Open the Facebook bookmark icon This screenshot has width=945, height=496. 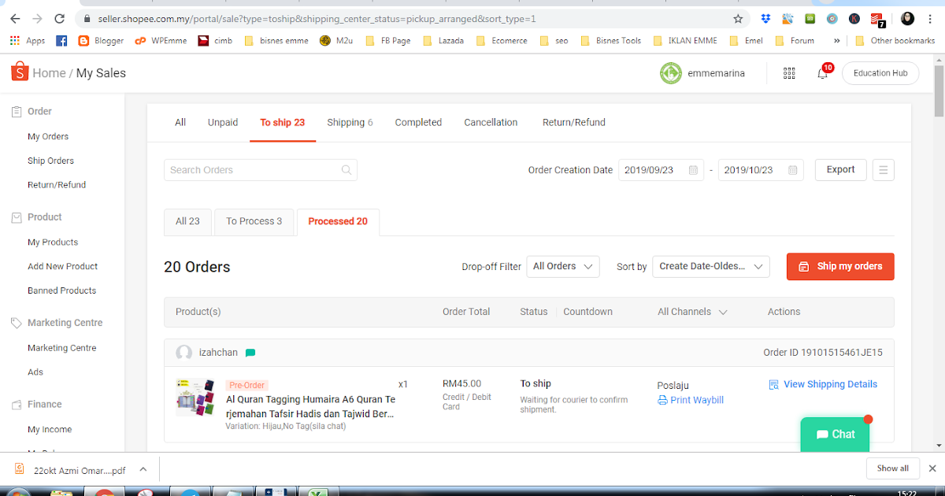[61, 40]
